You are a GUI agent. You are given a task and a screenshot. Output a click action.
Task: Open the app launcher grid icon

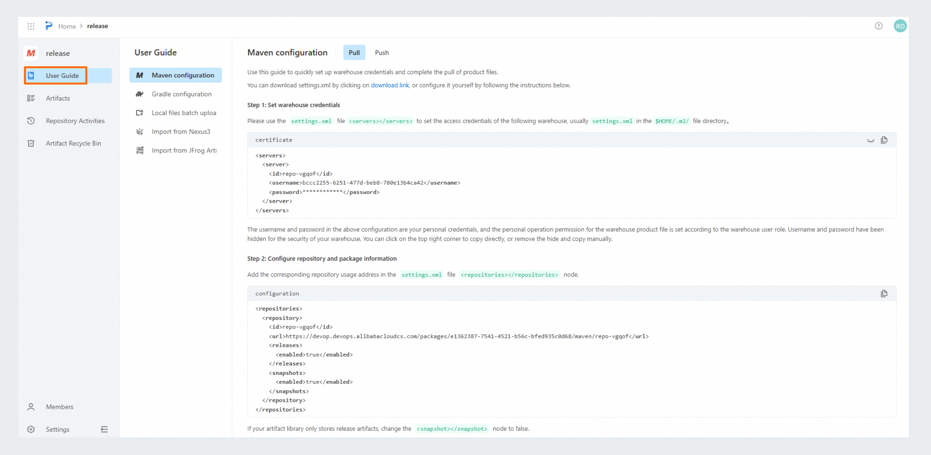[31, 26]
